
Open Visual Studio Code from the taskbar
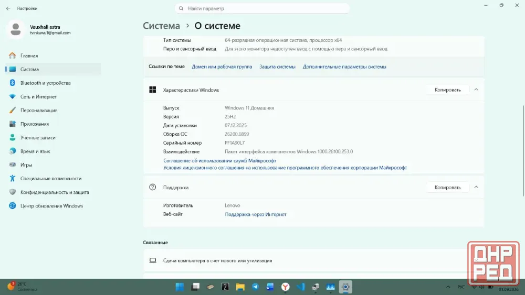pyautogui.click(x=301, y=287)
